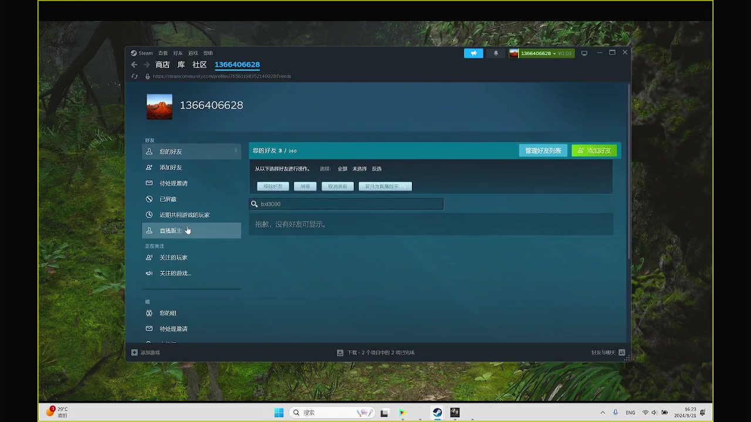Click the friend search field containing bxl3000
751x422 pixels.
click(346, 204)
